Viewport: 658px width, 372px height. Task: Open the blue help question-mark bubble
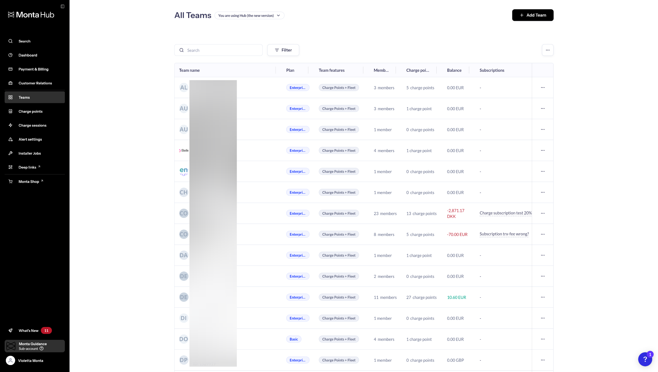click(x=645, y=359)
